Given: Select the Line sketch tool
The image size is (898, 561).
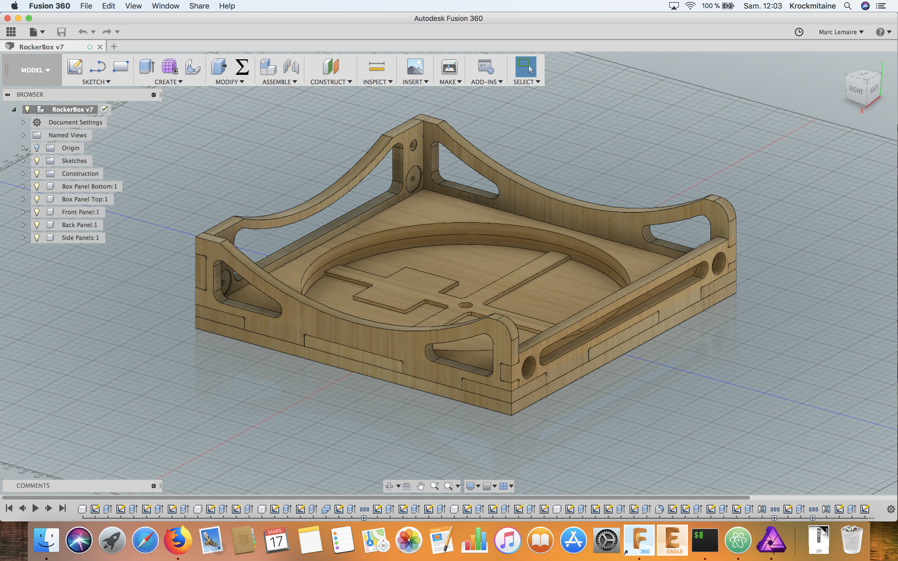Looking at the screenshot, I should 98,67.
